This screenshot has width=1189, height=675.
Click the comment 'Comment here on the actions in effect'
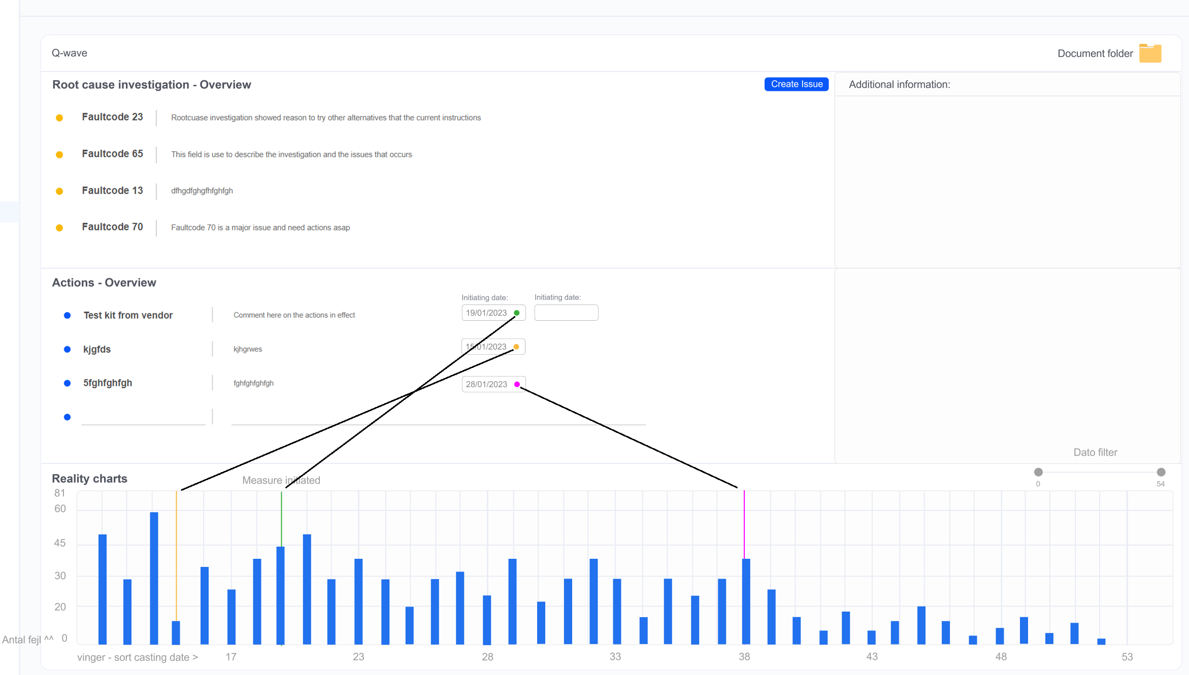(x=294, y=315)
